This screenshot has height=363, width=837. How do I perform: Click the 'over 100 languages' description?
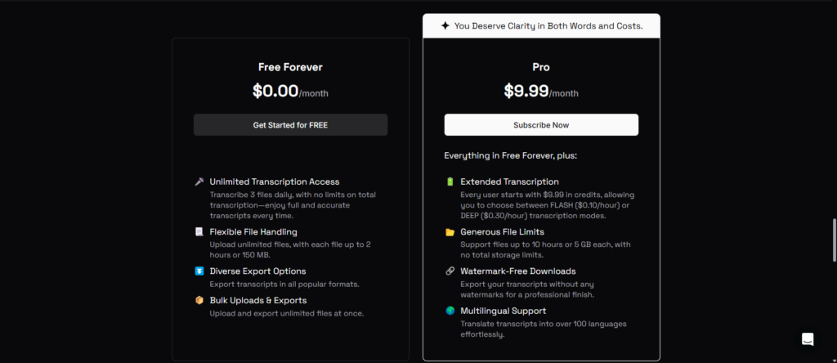coord(544,329)
